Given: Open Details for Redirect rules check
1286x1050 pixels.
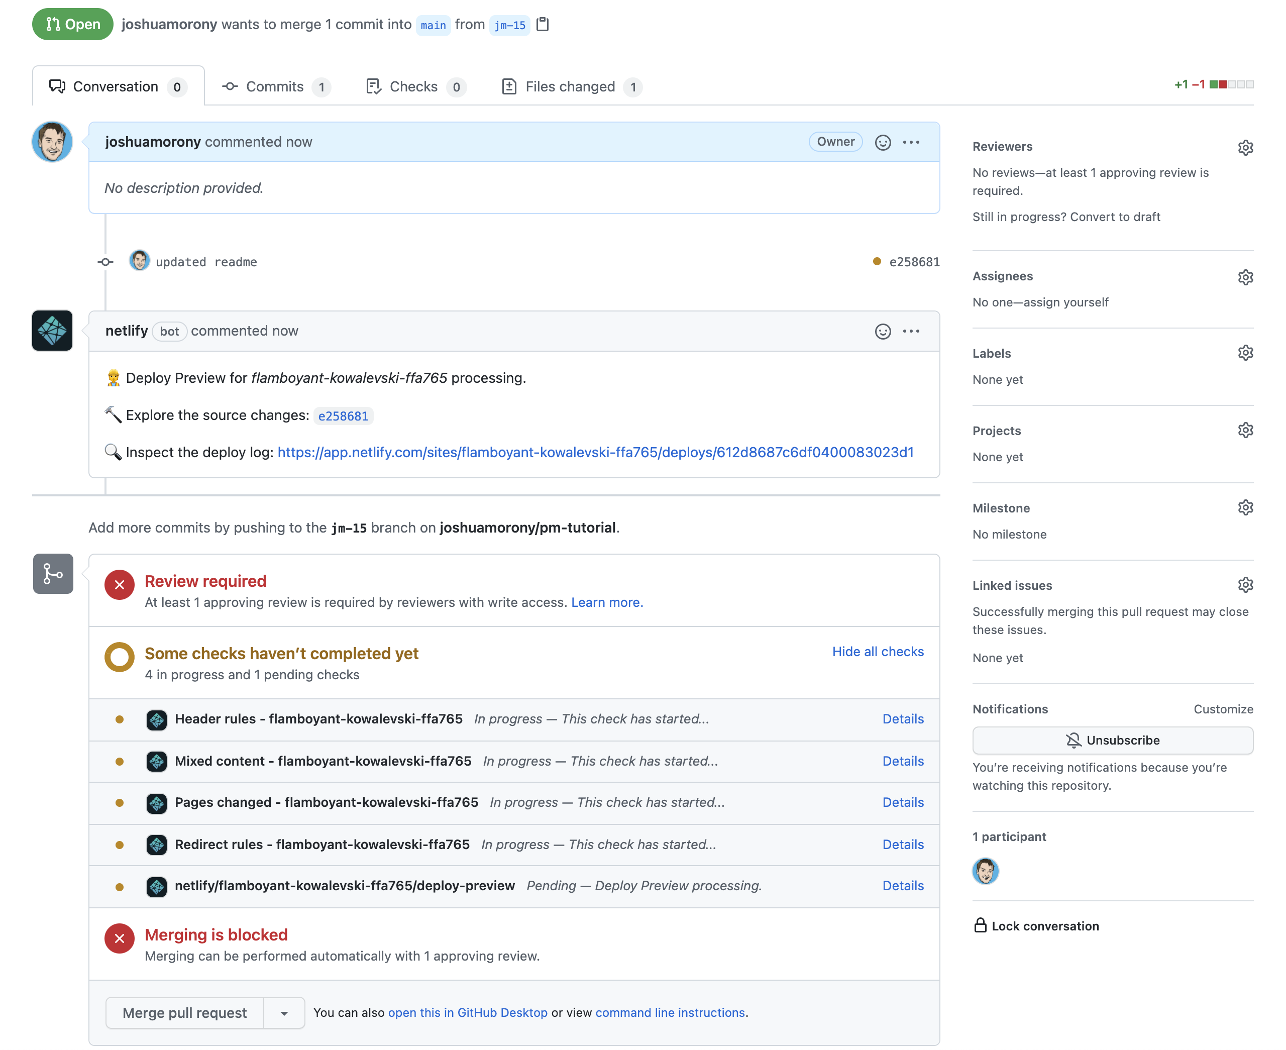Looking at the screenshot, I should click(903, 845).
